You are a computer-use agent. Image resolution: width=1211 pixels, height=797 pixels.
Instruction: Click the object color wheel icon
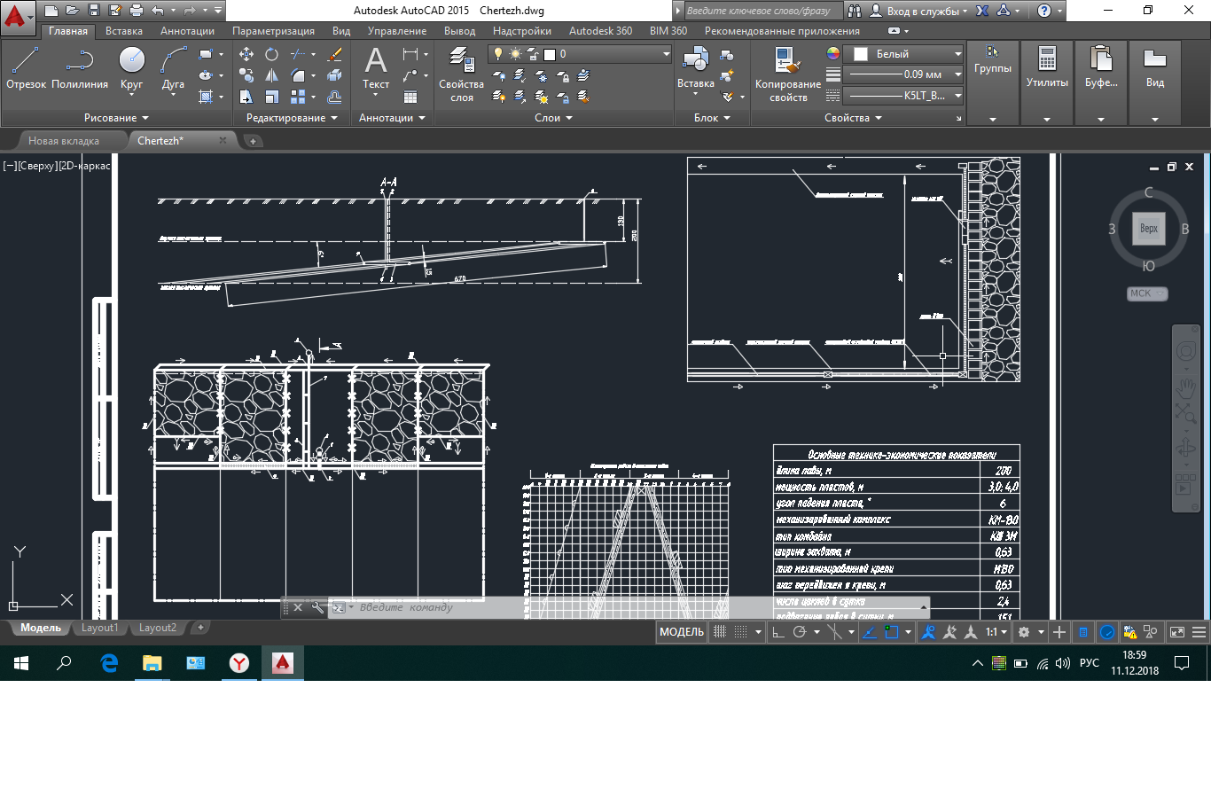coord(832,54)
